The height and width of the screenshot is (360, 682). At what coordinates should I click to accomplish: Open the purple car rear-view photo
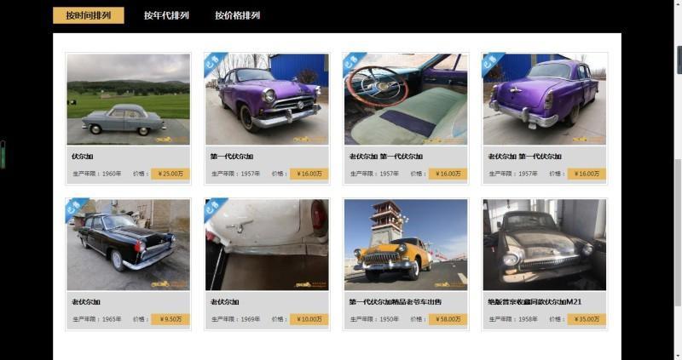pyautogui.click(x=545, y=99)
